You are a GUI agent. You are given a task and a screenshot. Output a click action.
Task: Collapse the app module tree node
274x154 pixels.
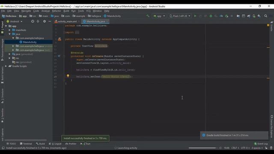[x=6, y=26]
